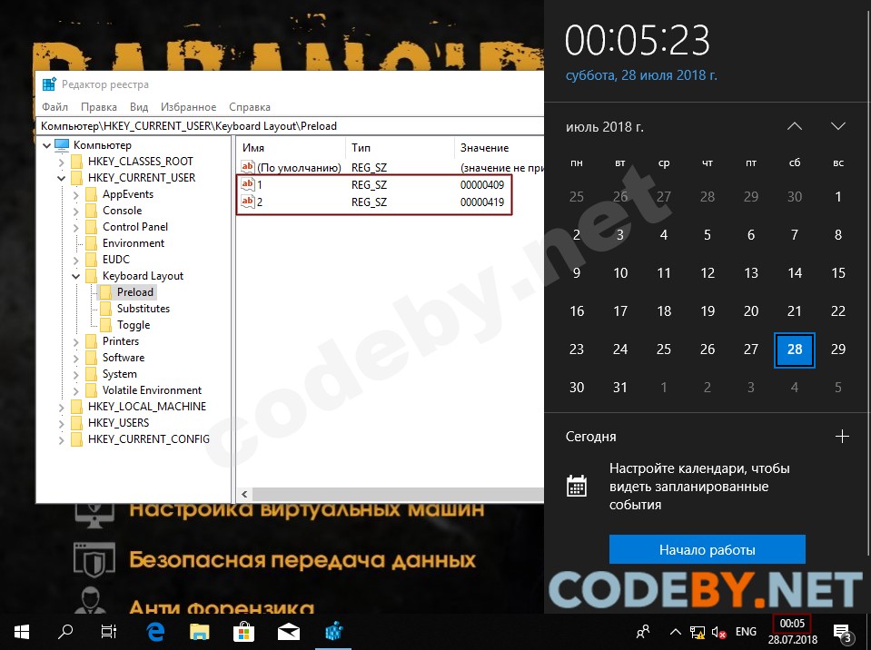Viewport: 871px width, 650px height.
Task: Click the июль 2018 г. month header
Action: tap(604, 126)
